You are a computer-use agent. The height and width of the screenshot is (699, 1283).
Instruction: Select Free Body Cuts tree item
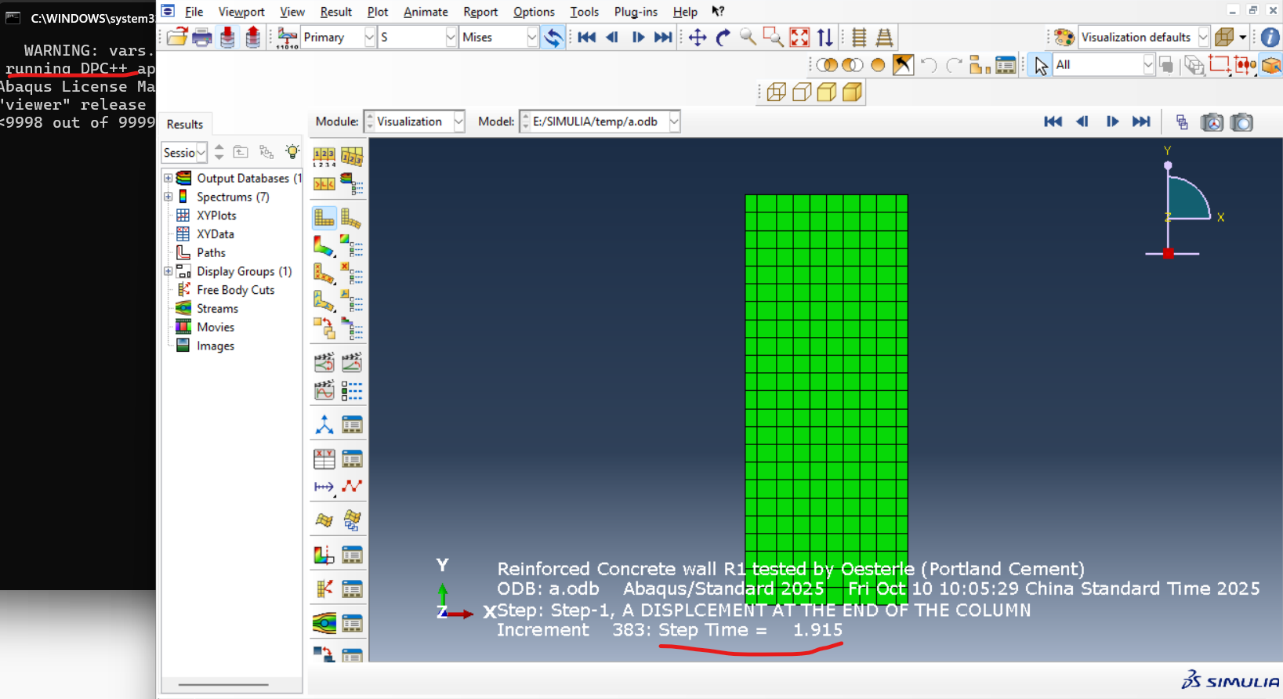pos(235,290)
